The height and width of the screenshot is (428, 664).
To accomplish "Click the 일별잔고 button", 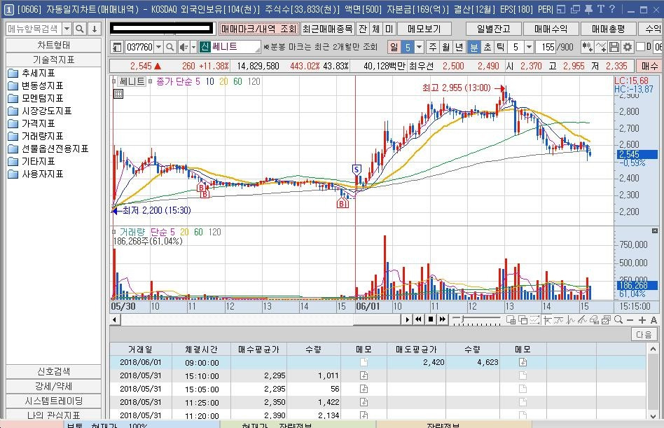I will tap(493, 29).
